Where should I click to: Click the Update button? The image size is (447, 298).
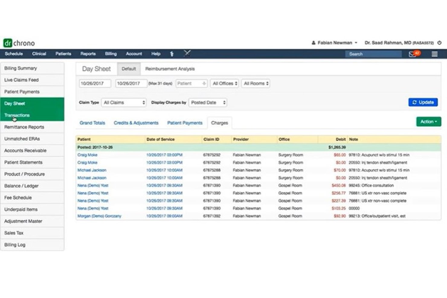click(x=423, y=102)
